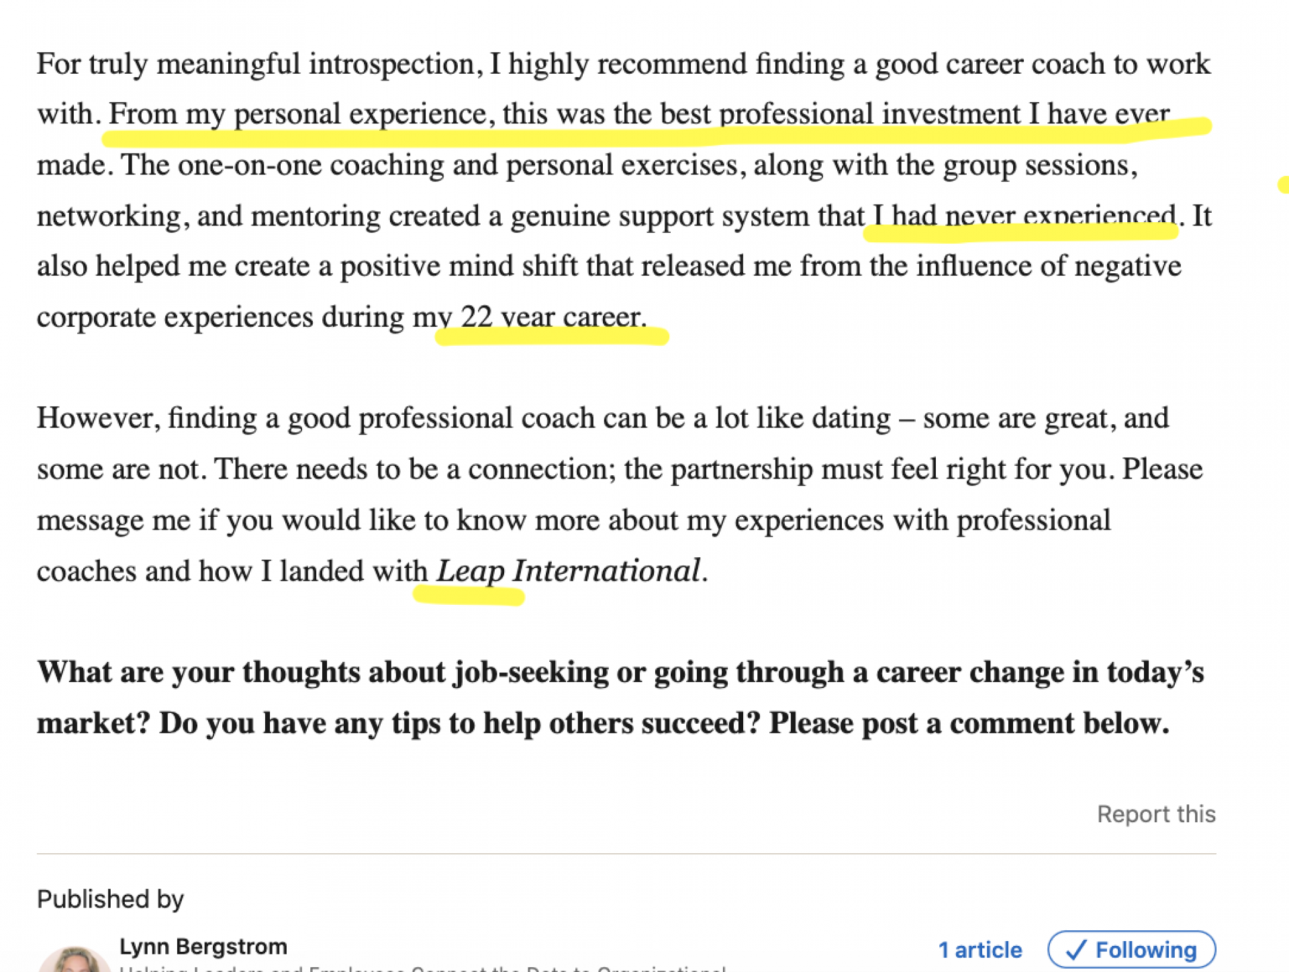Image resolution: width=1289 pixels, height=972 pixels.
Task: Click the yellow stroke under the word 'Leap'
Action: tap(469, 595)
